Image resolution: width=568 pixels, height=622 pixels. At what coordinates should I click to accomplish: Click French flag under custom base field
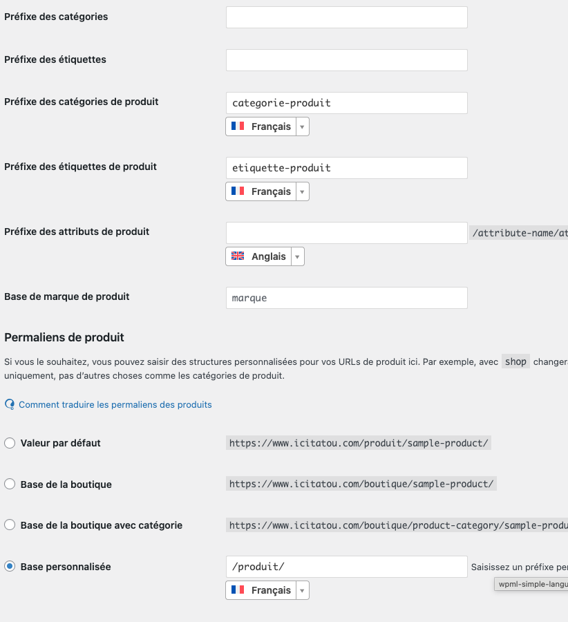(238, 590)
